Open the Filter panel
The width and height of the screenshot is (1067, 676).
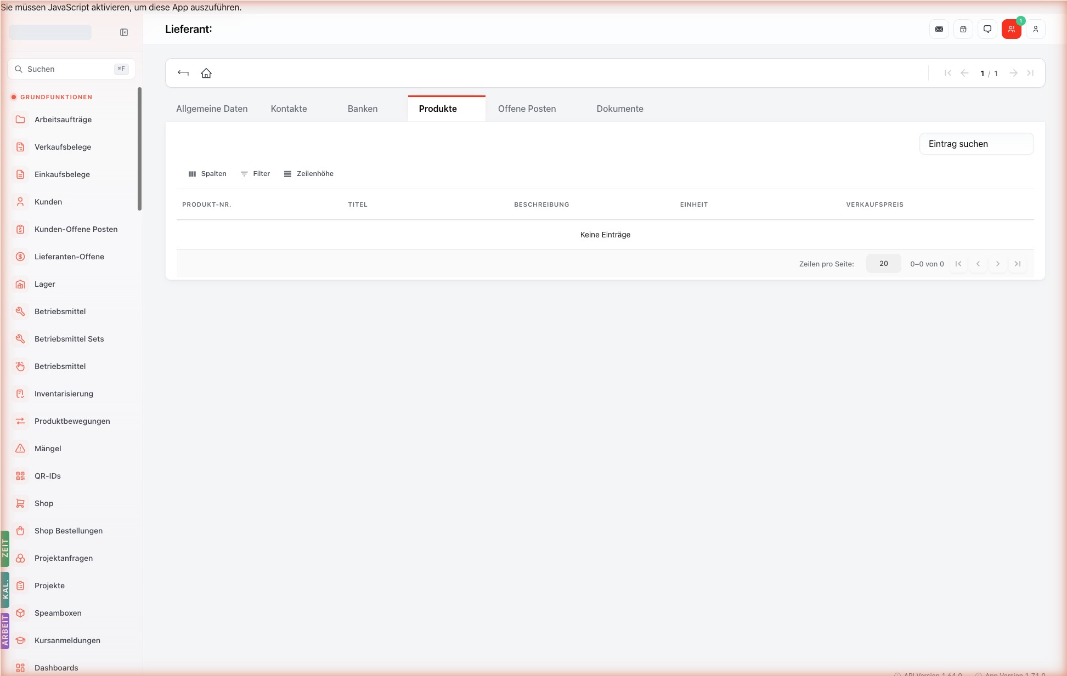pos(256,174)
